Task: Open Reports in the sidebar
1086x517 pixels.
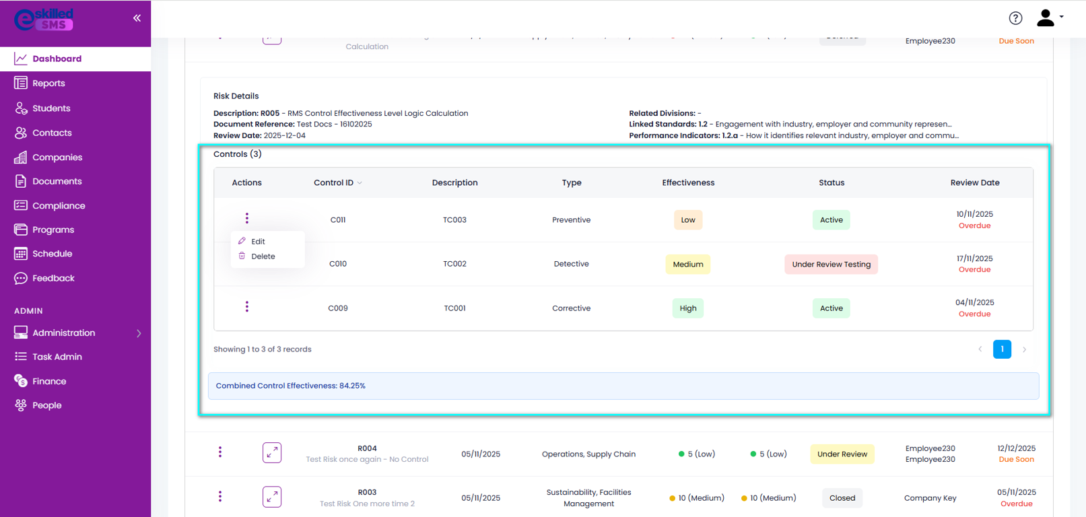Action: (x=48, y=83)
